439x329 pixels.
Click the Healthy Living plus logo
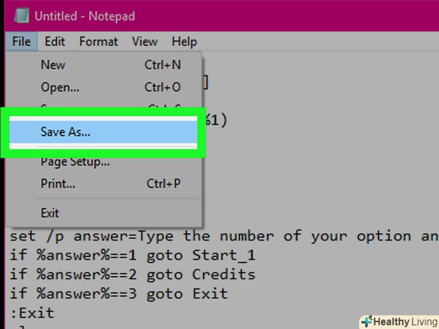(x=367, y=321)
